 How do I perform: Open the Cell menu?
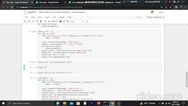[54, 17]
